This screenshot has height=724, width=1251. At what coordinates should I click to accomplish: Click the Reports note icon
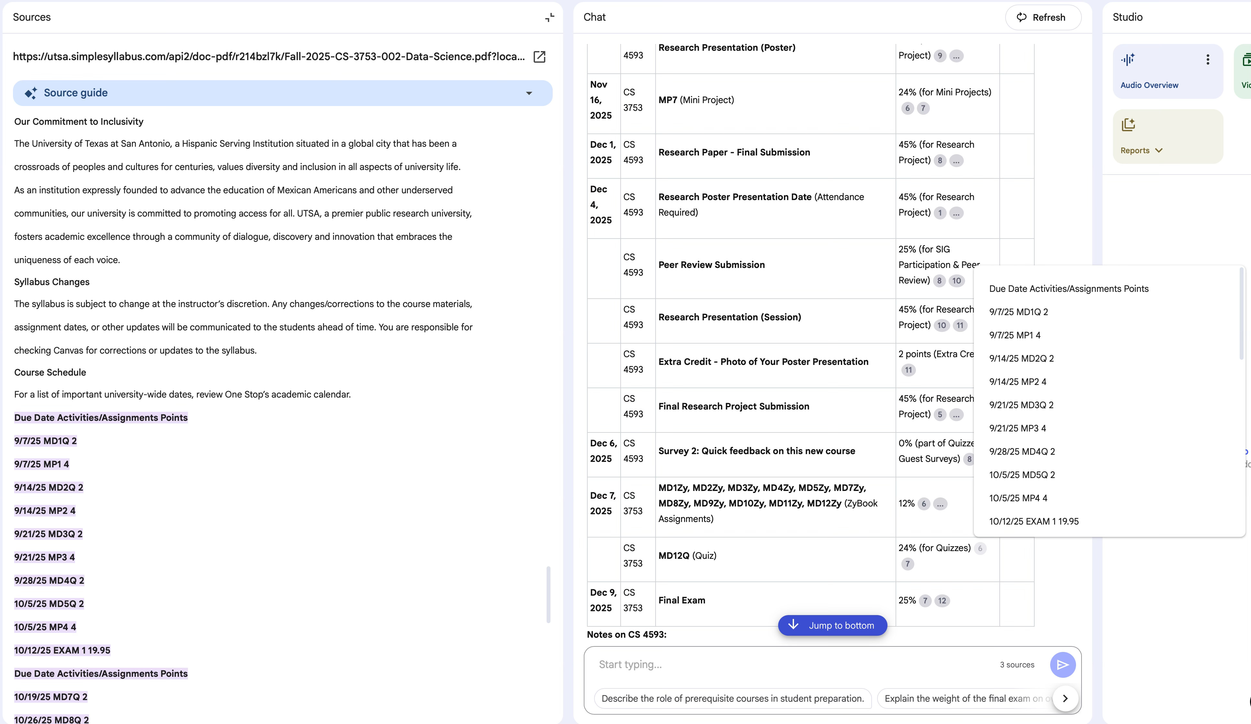point(1128,124)
